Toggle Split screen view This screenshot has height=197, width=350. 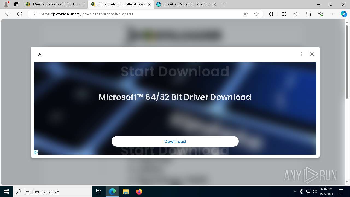pos(284,14)
